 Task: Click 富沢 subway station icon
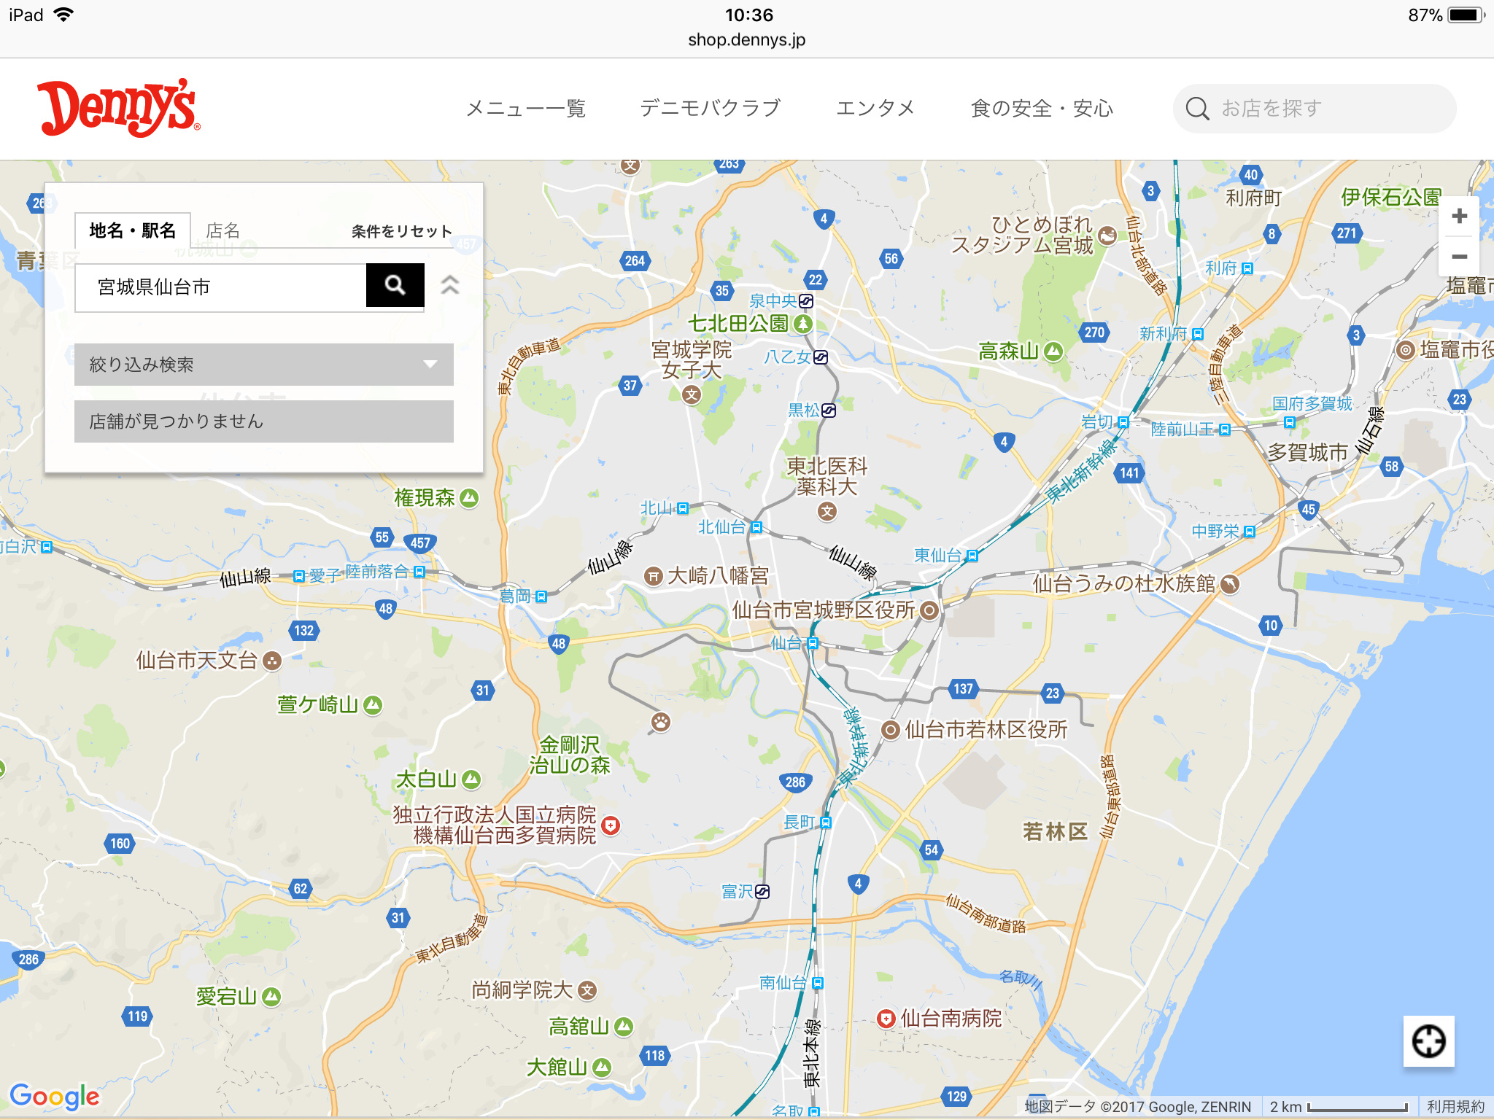point(762,892)
